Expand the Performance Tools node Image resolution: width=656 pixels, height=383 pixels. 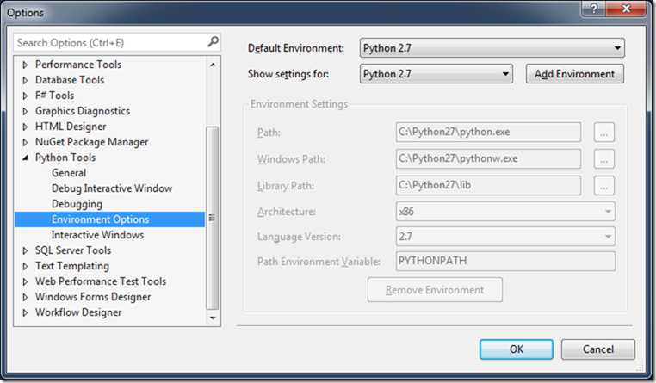[x=25, y=65]
